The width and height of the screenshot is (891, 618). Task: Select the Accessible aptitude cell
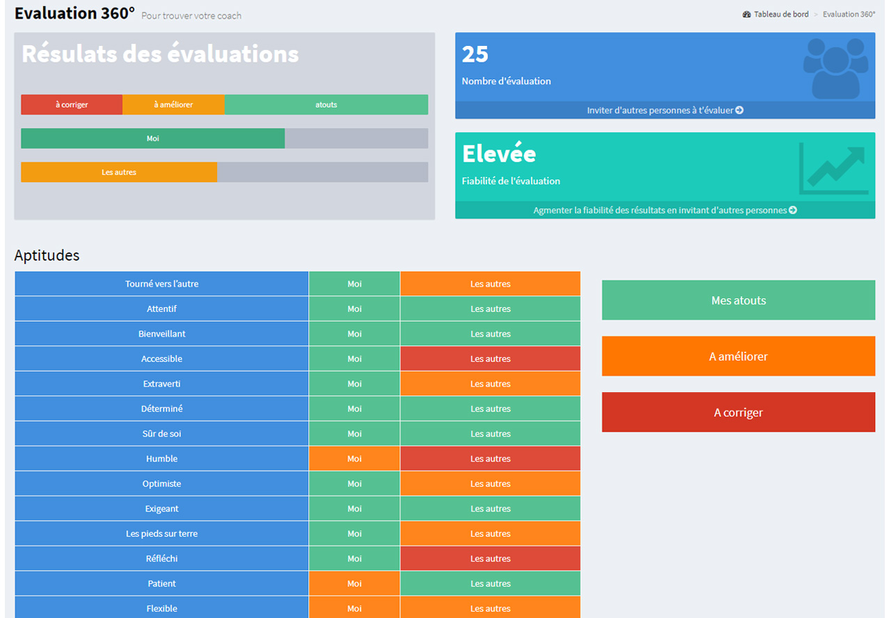161,359
